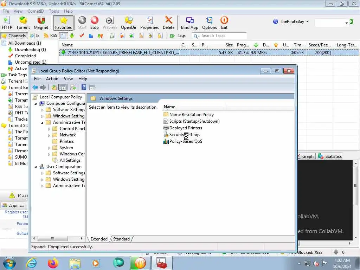Collapse the Computer Configuration node
The image size is (360, 270).
tap(36, 104)
